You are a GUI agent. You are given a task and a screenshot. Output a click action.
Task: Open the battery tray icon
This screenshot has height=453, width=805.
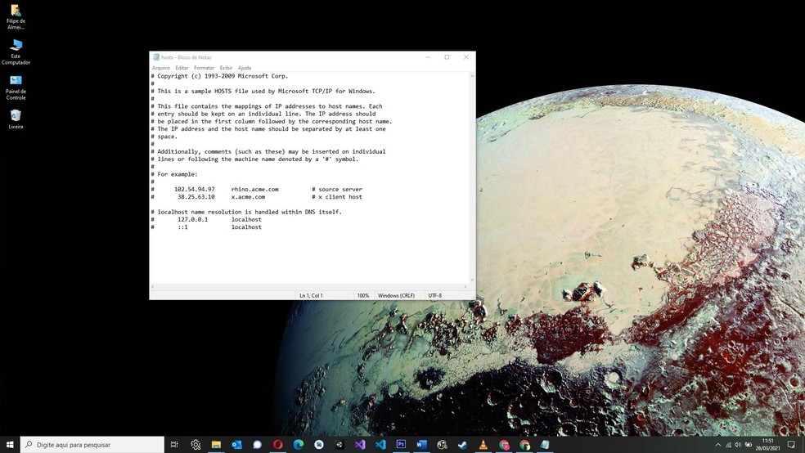click(x=748, y=445)
